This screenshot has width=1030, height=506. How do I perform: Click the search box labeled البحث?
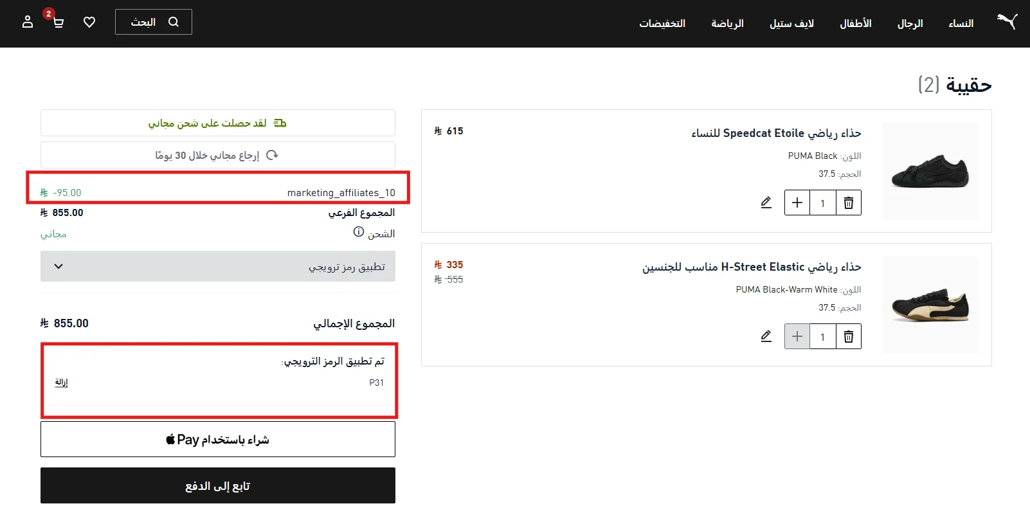(x=154, y=22)
